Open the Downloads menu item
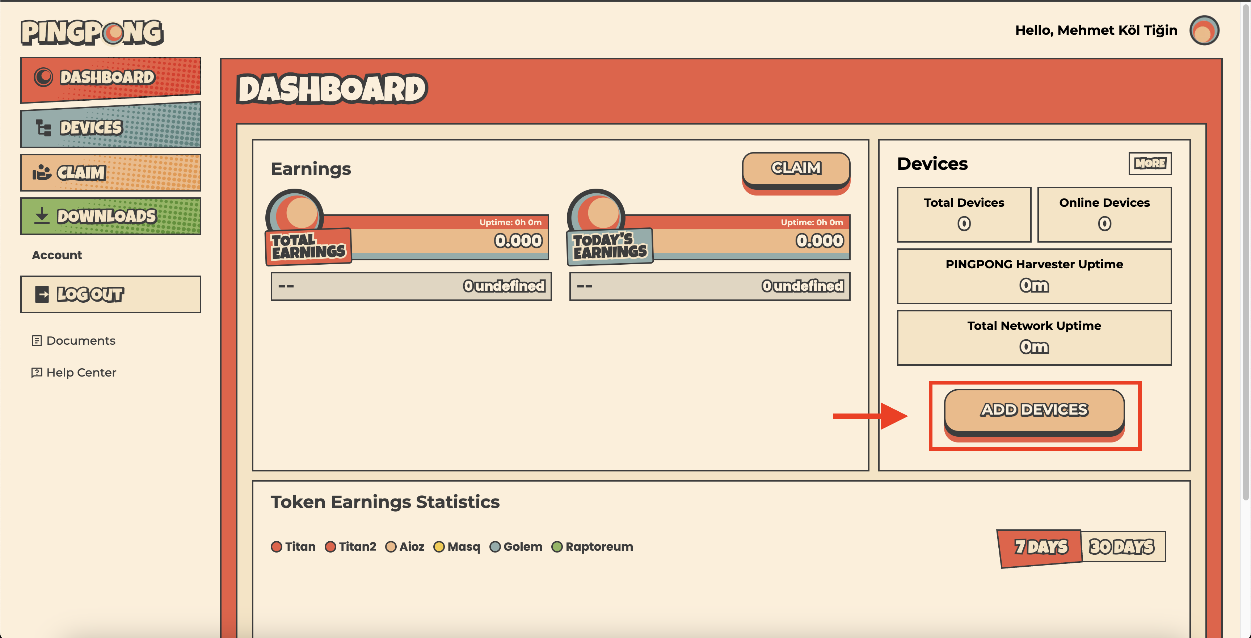This screenshot has height=638, width=1251. (111, 216)
